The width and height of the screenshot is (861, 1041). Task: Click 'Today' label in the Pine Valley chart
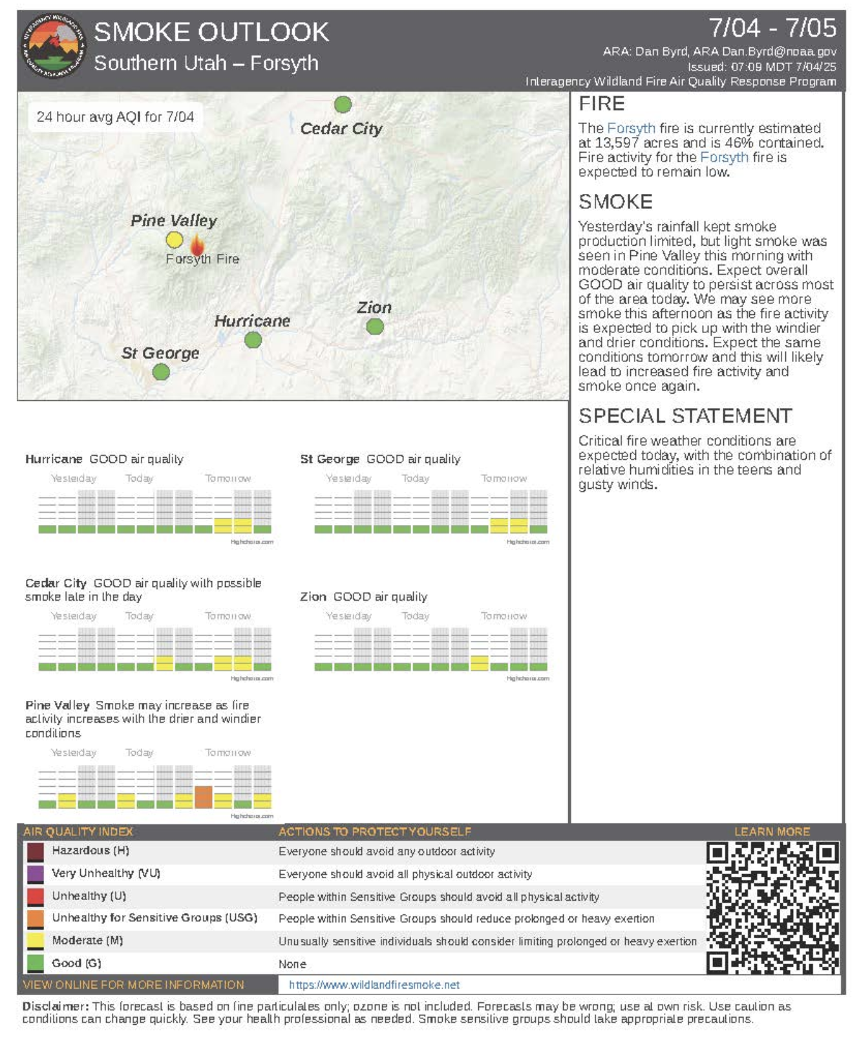click(x=139, y=753)
